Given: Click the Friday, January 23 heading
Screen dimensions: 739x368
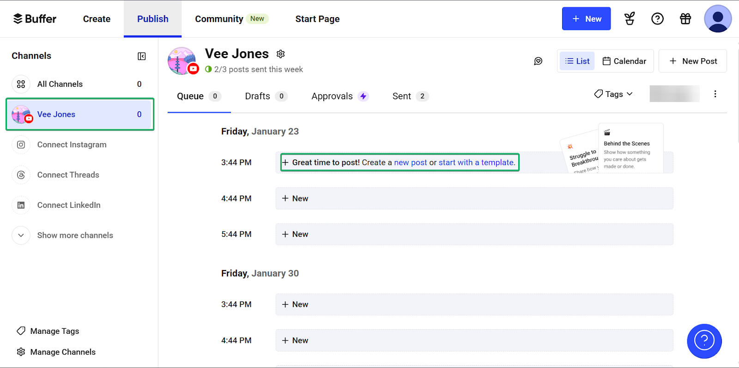Looking at the screenshot, I should [x=260, y=132].
